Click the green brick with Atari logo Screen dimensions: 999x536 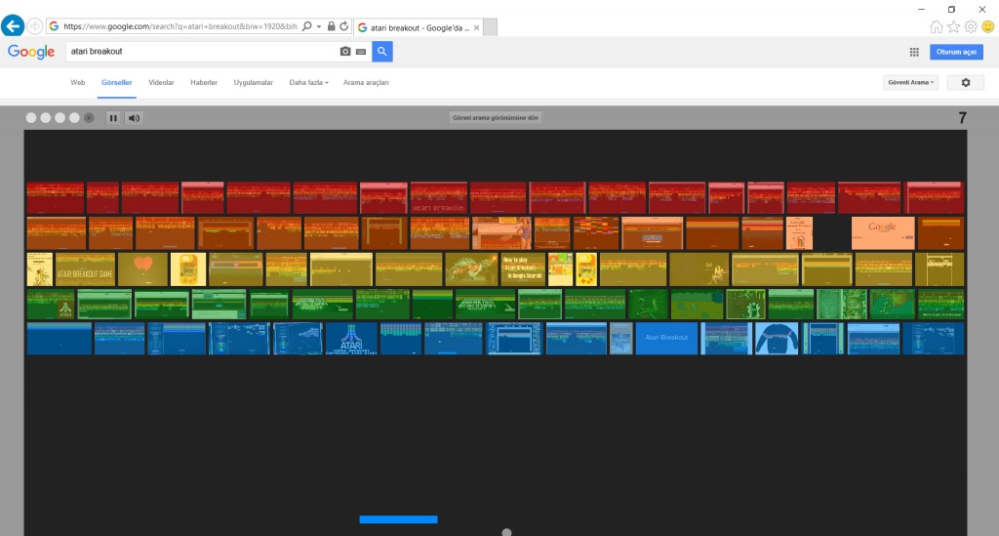tap(51, 305)
